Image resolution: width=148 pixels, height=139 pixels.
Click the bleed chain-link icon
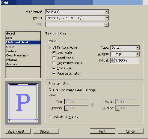coord(92,105)
